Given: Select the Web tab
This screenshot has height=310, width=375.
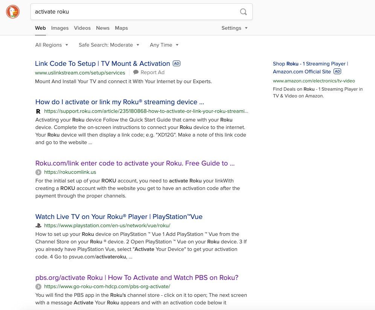Looking at the screenshot, I should point(40,28).
